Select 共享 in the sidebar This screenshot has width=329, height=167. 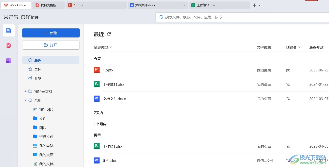pyautogui.click(x=51, y=78)
